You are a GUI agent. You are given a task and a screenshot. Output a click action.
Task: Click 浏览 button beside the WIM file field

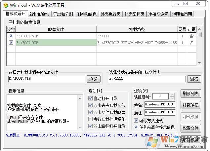[x=94, y=79]
